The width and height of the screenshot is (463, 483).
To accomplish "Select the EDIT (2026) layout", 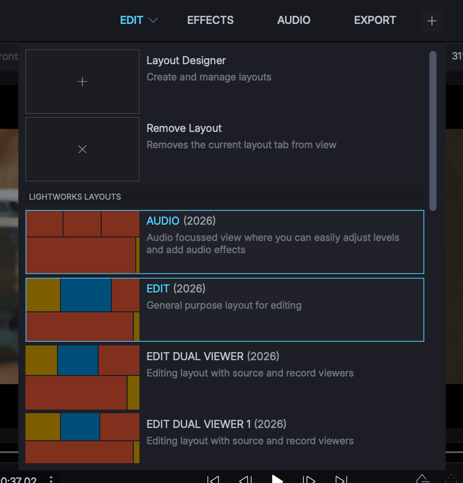I will [x=224, y=310].
